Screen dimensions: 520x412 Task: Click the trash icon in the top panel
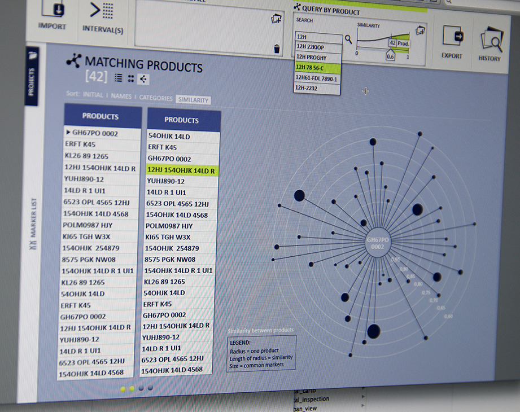click(x=277, y=49)
